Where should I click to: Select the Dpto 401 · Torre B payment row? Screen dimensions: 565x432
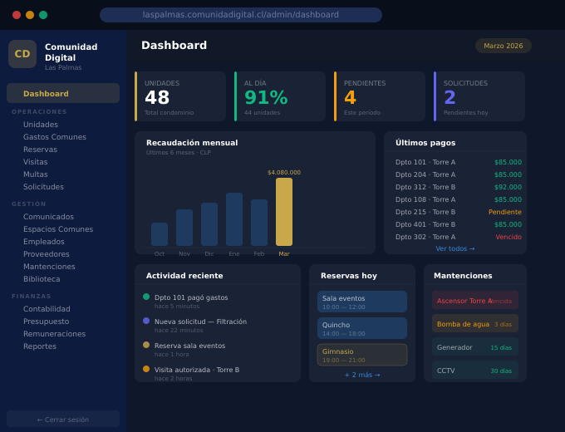click(x=459, y=224)
